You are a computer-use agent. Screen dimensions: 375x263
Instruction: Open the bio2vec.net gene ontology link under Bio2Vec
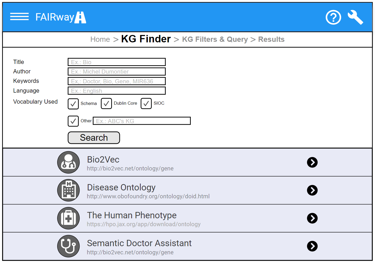130,169
